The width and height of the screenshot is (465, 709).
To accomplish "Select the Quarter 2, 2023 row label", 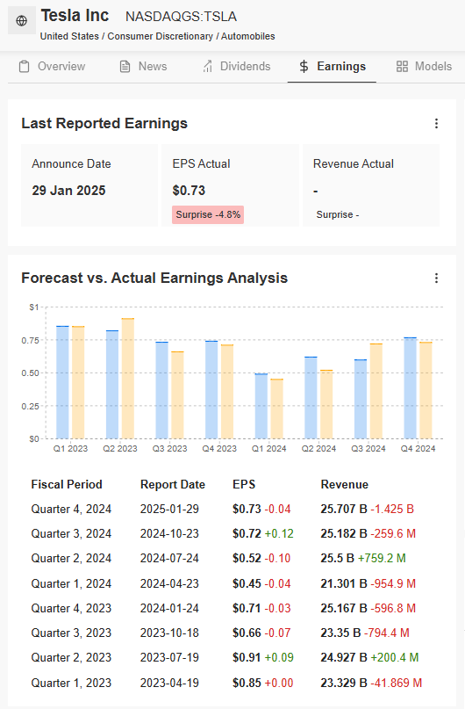I will point(71,657).
